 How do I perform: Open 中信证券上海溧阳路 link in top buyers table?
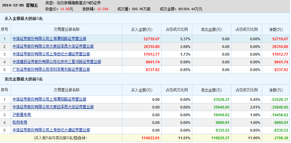[x=49, y=39]
